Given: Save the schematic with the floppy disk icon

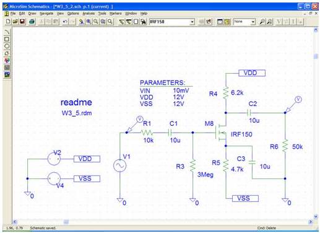Looking at the screenshot, I should (22, 22).
